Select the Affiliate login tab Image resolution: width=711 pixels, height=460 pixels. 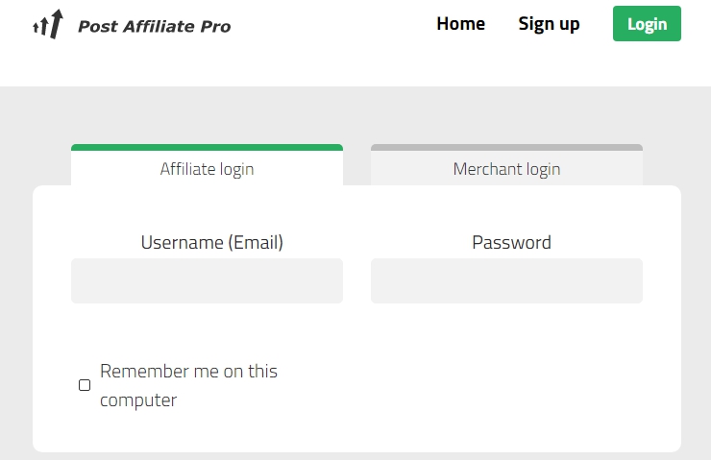207,169
